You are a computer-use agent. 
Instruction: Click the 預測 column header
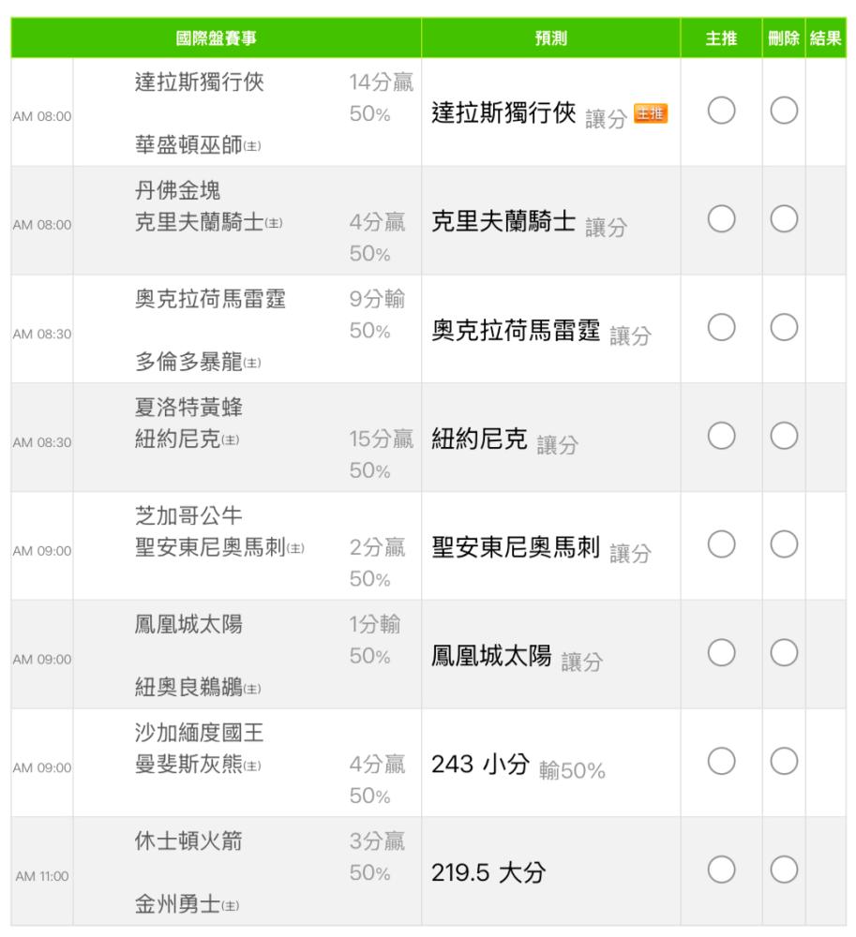click(x=550, y=38)
